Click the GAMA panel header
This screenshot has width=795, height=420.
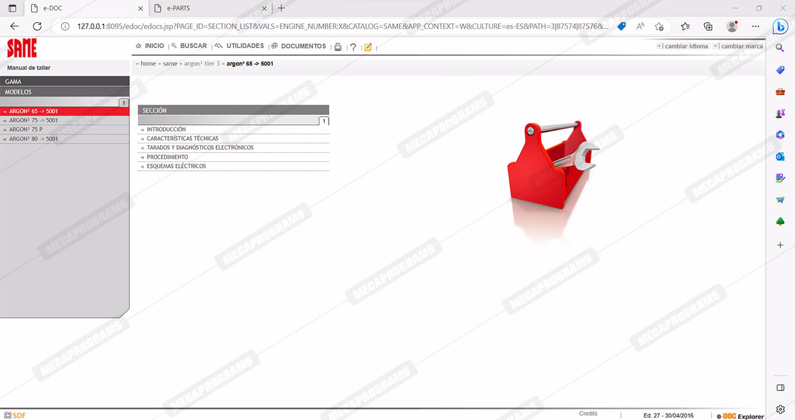click(x=65, y=81)
